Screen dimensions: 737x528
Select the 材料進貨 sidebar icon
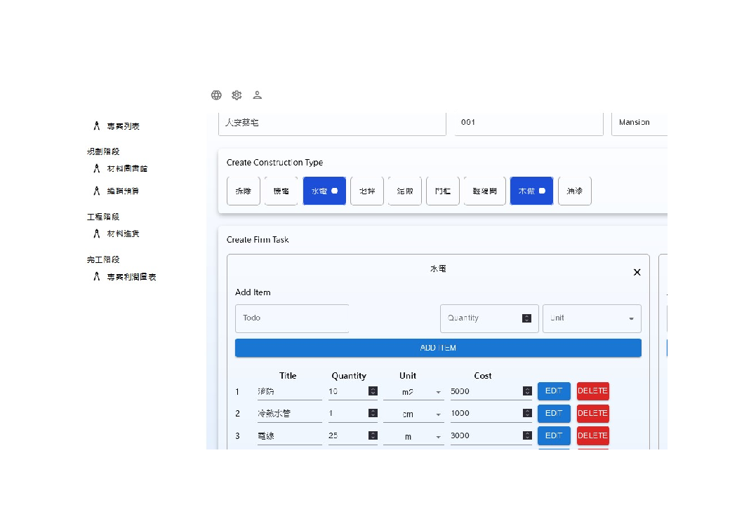[x=97, y=234]
